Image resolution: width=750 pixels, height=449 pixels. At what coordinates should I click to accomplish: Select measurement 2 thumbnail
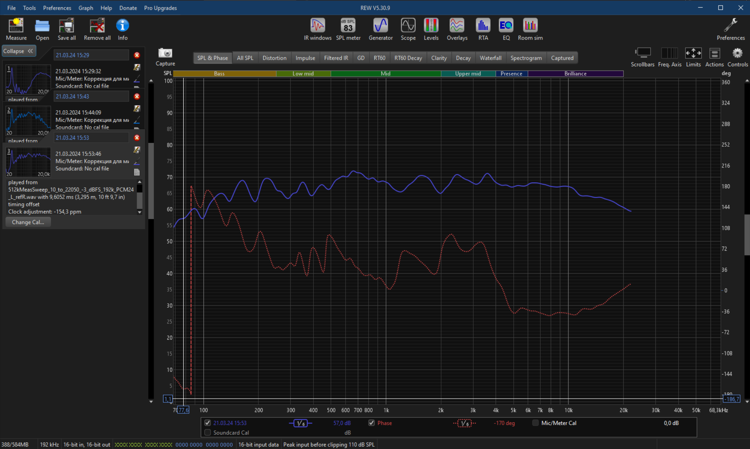[28, 121]
